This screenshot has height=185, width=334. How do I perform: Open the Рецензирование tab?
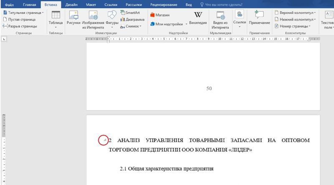(x=164, y=5)
